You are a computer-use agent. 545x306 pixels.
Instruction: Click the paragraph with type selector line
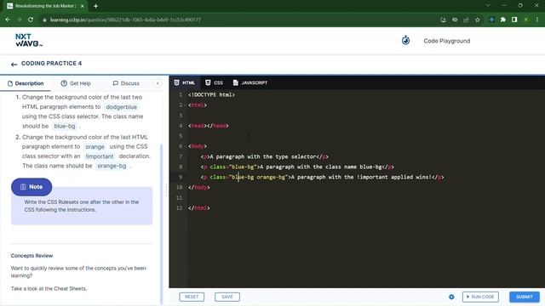(x=264, y=156)
